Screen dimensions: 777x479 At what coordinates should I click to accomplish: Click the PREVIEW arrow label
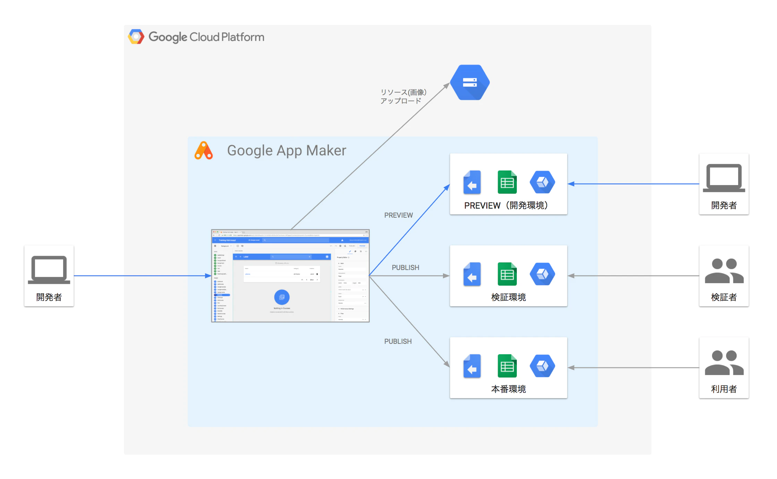click(x=399, y=215)
